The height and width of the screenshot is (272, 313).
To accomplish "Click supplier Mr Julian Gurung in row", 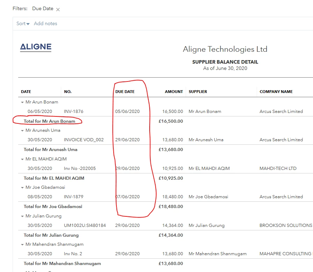I will 207,226.
